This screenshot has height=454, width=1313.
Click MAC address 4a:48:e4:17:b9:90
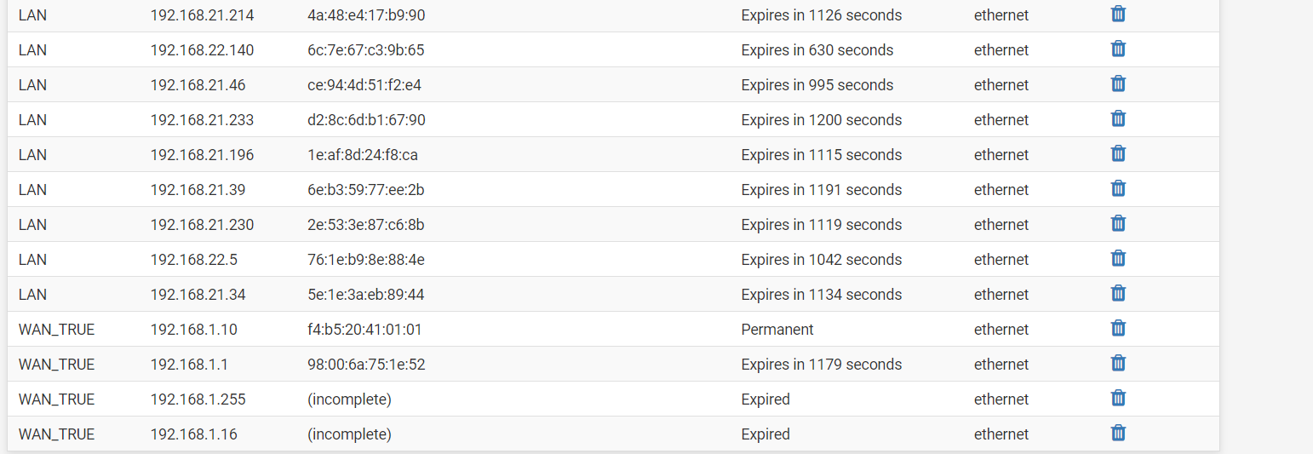(x=366, y=15)
